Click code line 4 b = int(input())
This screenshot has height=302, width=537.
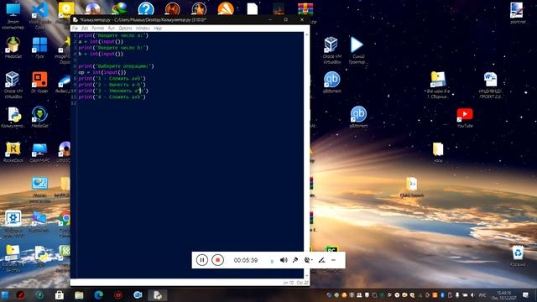tap(101, 54)
